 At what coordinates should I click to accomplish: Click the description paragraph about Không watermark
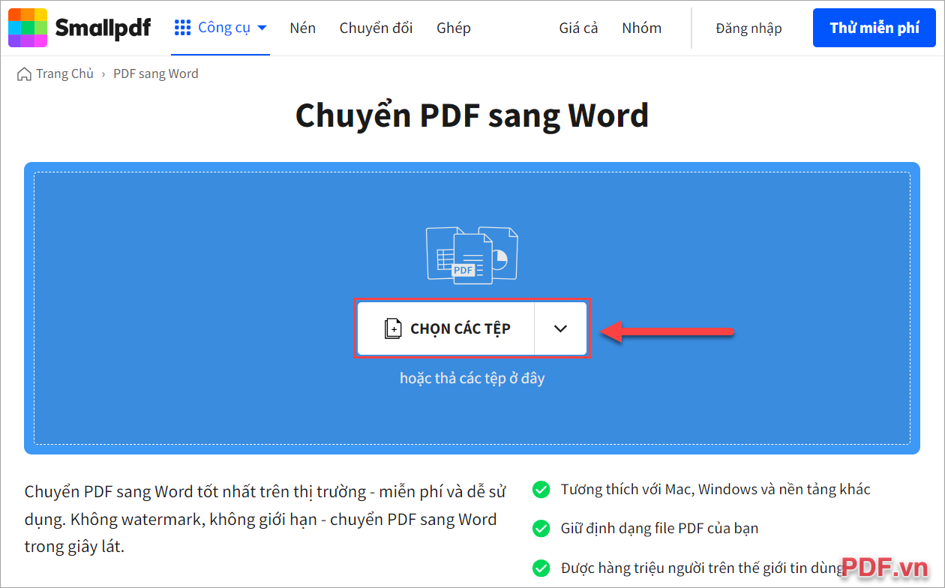(x=265, y=519)
